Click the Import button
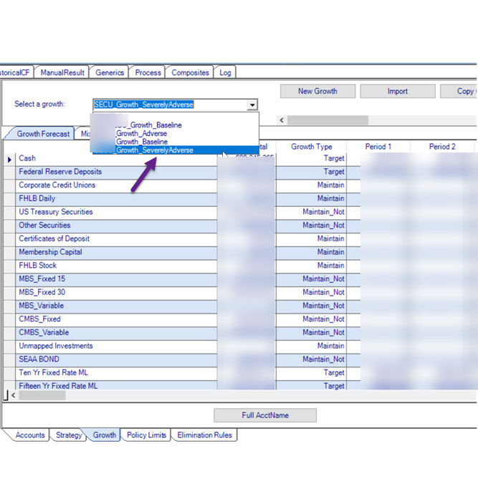 click(x=397, y=91)
